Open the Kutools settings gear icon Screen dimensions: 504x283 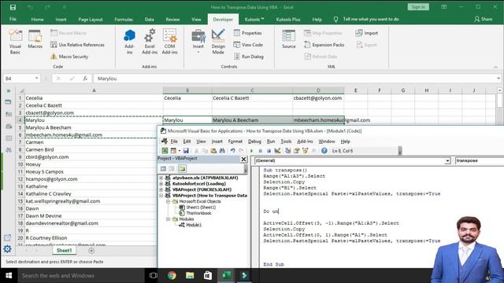click(7, 248)
